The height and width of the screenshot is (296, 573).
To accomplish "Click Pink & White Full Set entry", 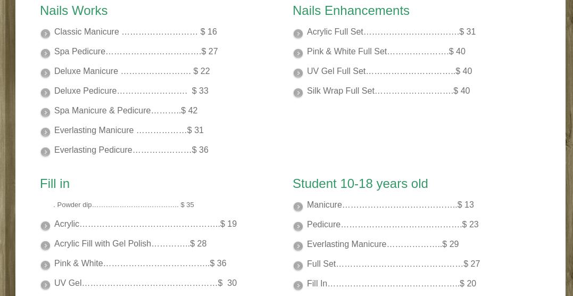I will tap(386, 52).
